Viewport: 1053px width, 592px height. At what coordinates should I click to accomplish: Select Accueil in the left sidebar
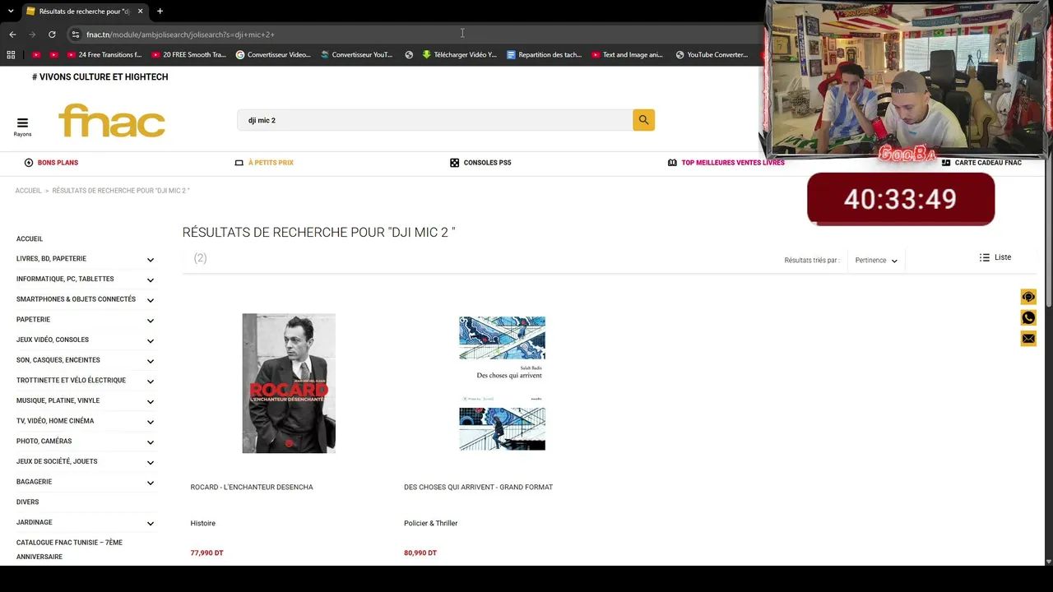[30, 238]
